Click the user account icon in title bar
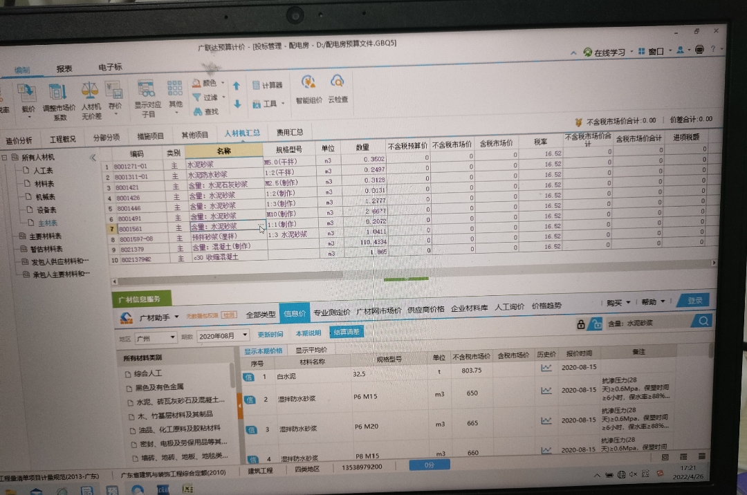This screenshot has height=495, width=747. click(681, 50)
